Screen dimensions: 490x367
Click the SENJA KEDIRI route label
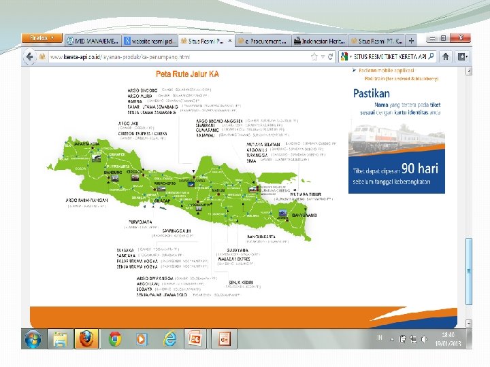pyautogui.click(x=241, y=283)
